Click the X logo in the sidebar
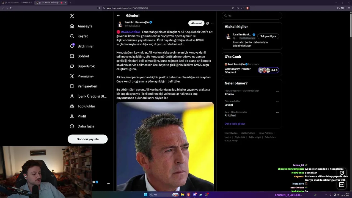The image size is (352, 198). click(72, 16)
